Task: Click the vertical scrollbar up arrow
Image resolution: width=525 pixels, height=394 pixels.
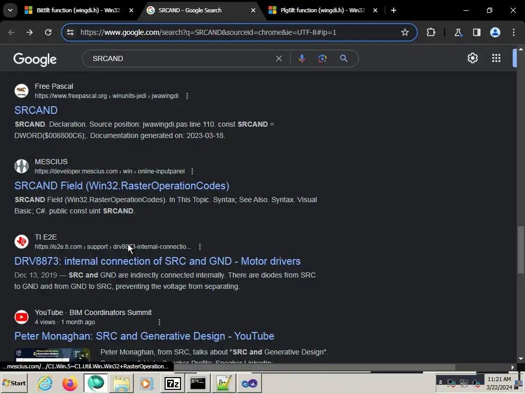Action: 521,49
